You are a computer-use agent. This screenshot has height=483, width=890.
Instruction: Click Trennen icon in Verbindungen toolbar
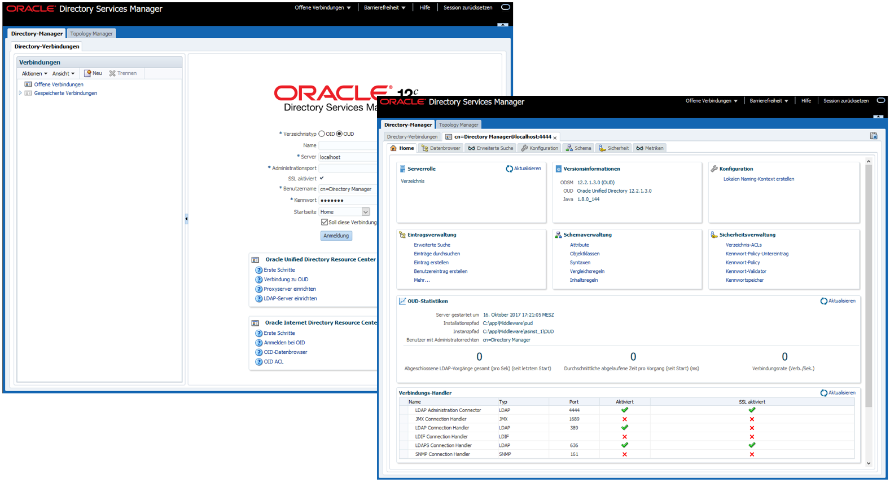point(112,73)
